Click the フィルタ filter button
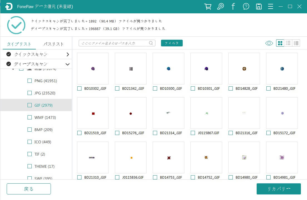307x200 pixels. tap(172, 43)
